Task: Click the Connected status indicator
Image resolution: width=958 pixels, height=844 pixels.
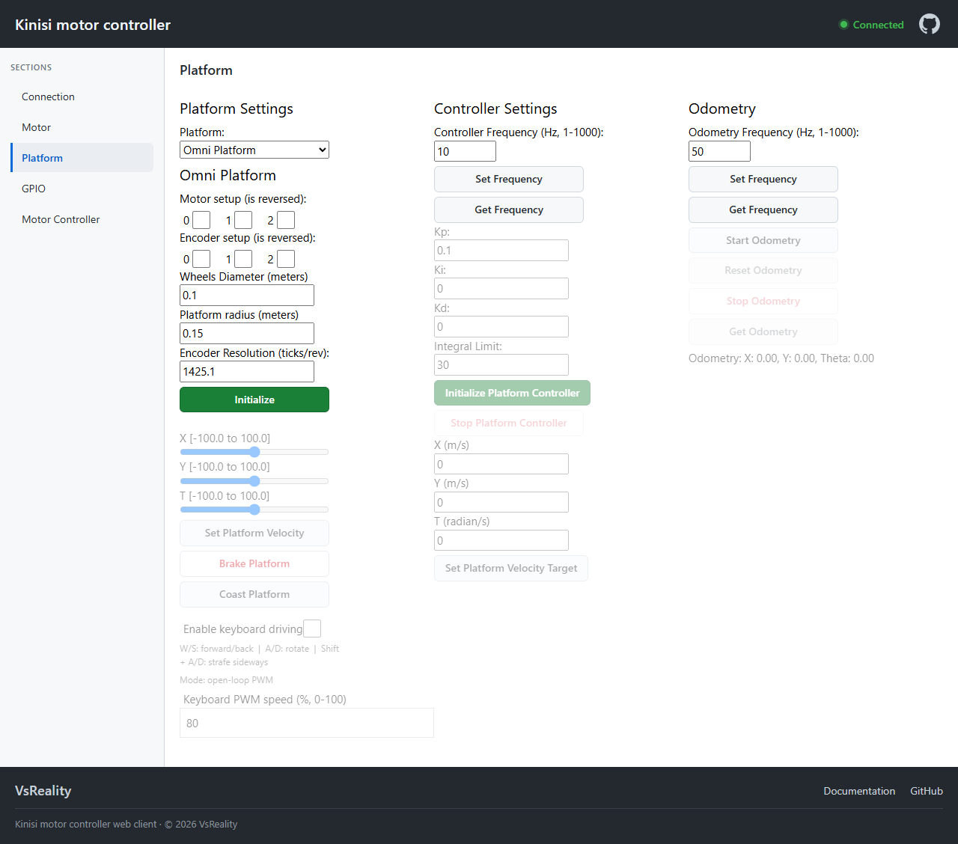Action: click(871, 25)
